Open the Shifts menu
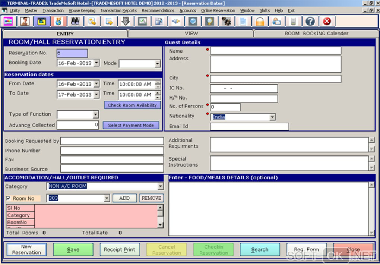Screen dimensions: 380x265 265,10
